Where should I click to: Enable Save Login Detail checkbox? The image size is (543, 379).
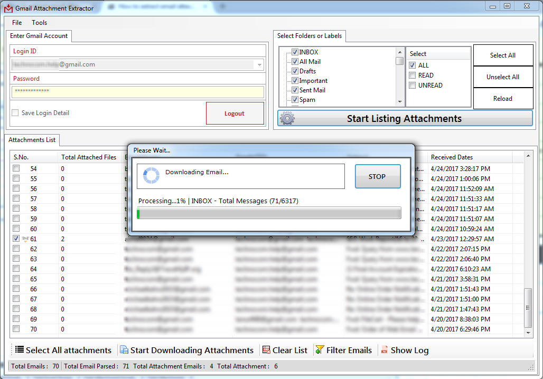tap(15, 113)
